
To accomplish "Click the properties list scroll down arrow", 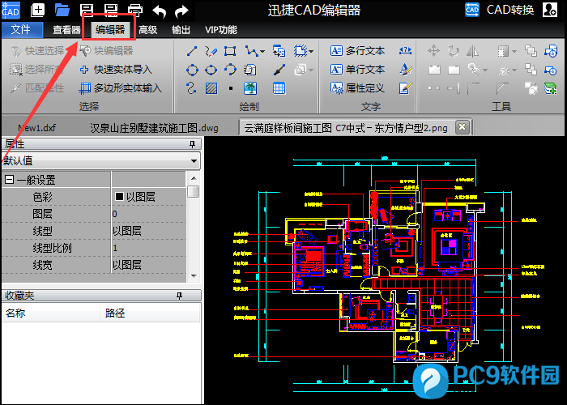I will coord(194,276).
